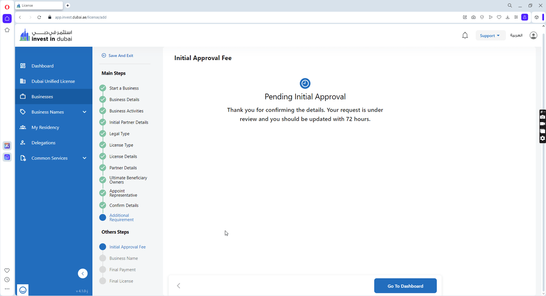Click the browser search magnifier icon
Screen dimensions: 546x296
[510, 5]
